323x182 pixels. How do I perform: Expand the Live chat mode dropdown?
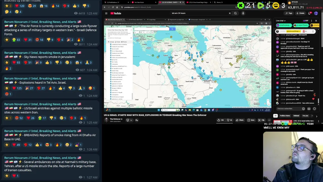coord(281,21)
